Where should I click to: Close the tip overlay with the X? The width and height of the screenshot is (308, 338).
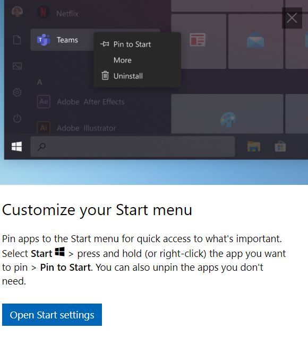[292, 18]
